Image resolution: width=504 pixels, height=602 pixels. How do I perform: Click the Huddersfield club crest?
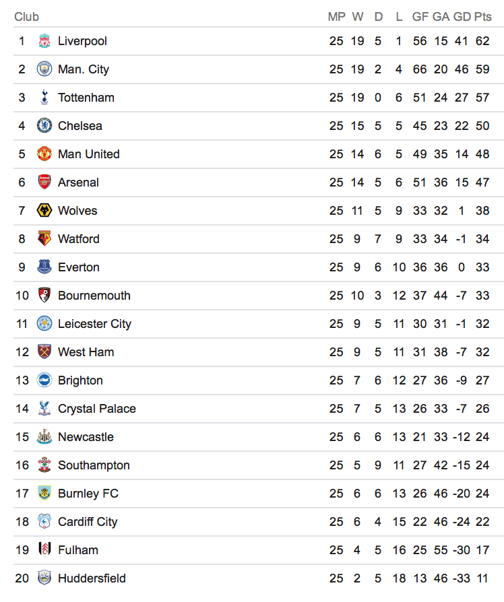pos(44,578)
